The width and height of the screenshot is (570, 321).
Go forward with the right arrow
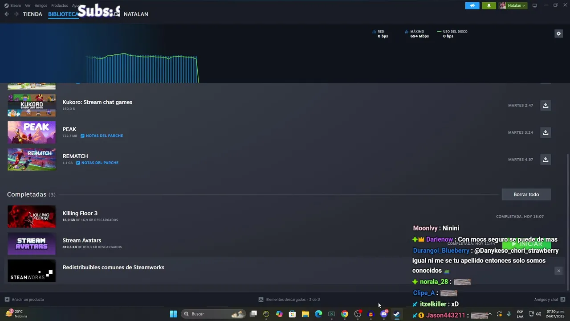point(16,14)
